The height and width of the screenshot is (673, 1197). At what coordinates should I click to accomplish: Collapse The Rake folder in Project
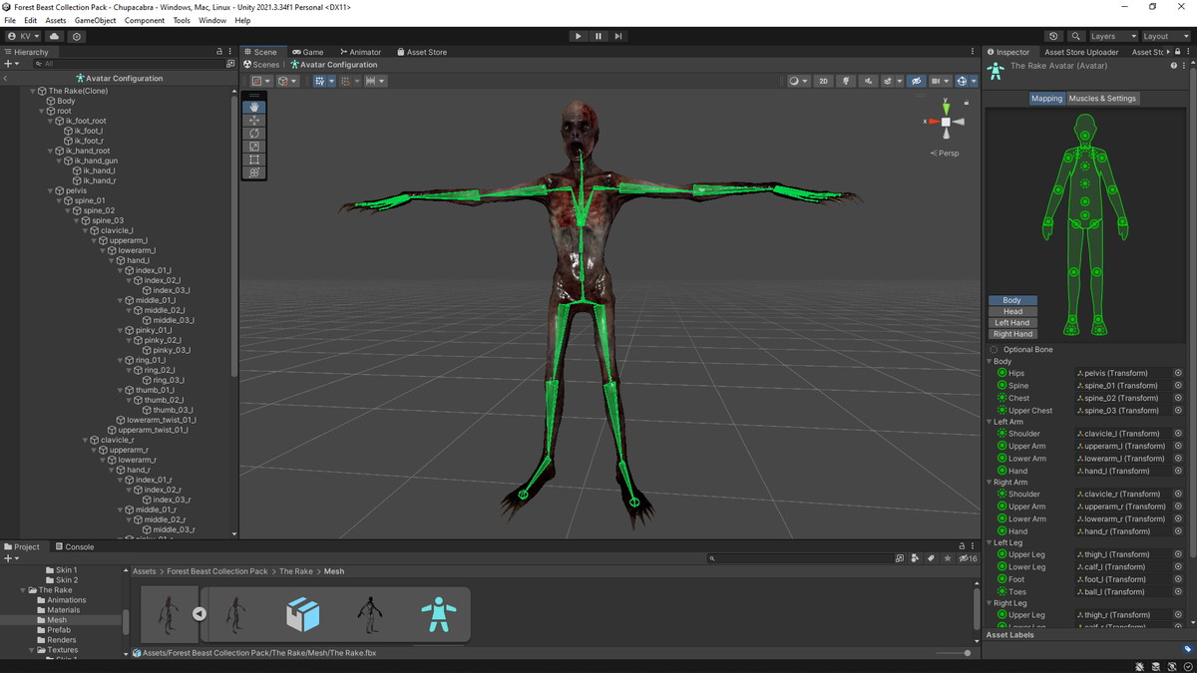click(x=24, y=590)
